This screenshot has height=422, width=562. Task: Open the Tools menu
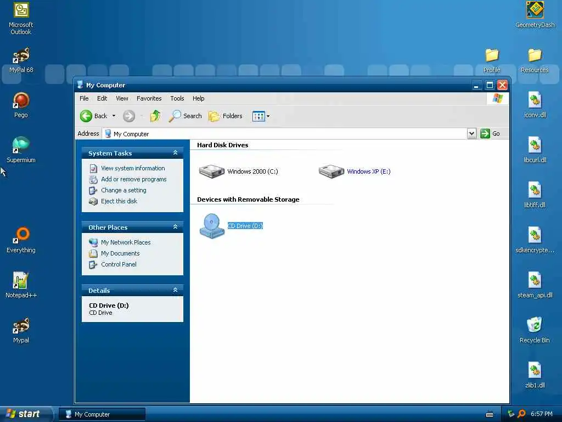(x=177, y=98)
